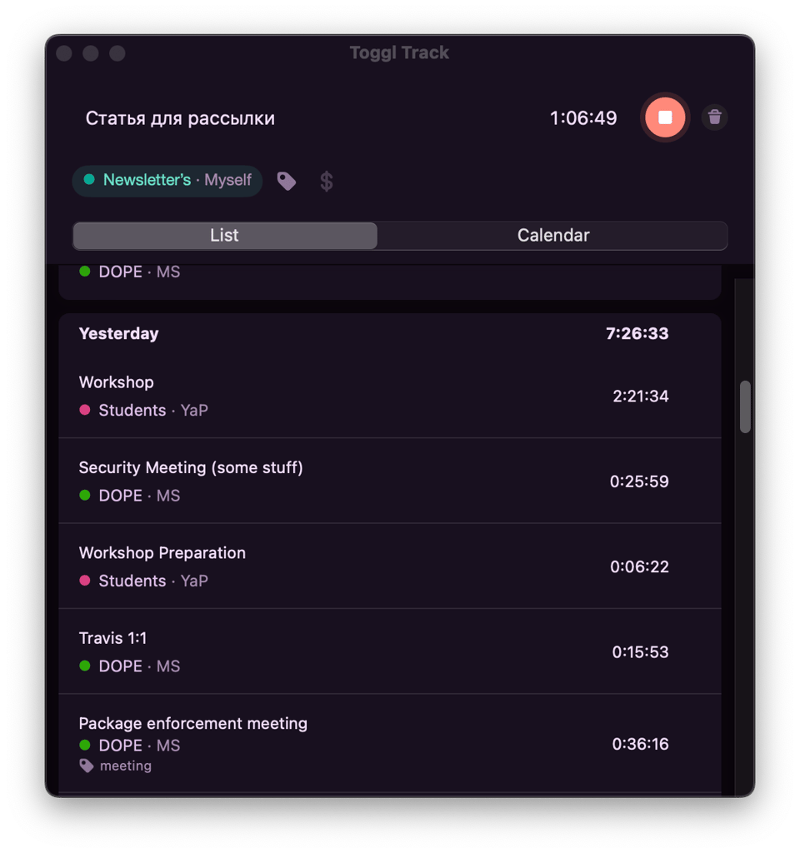Toggle billable dollar sign icon
This screenshot has height=853, width=800.
327,181
